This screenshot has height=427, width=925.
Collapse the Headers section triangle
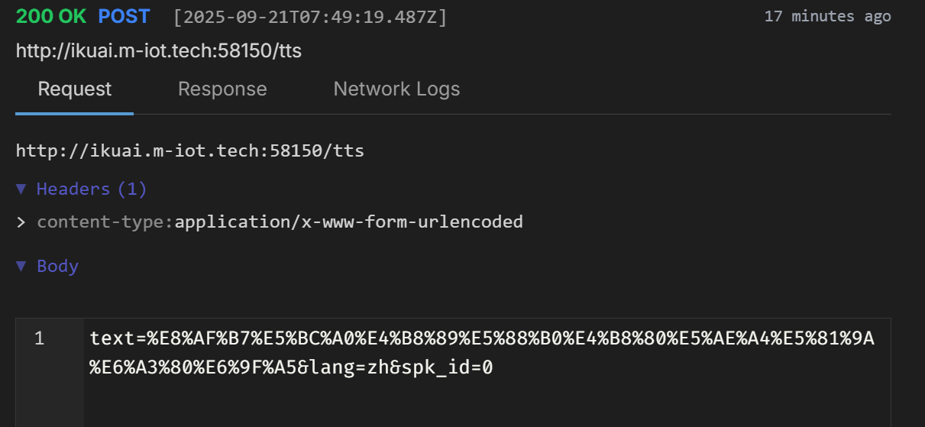point(21,189)
